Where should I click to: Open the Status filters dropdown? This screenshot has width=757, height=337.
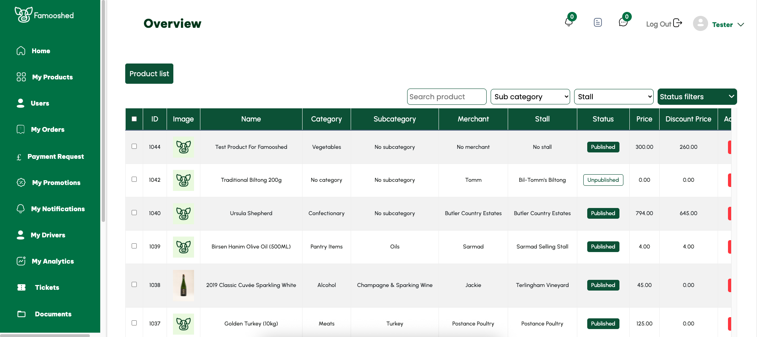pos(697,97)
